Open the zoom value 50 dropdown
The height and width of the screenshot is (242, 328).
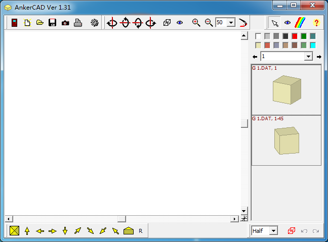(x=231, y=22)
